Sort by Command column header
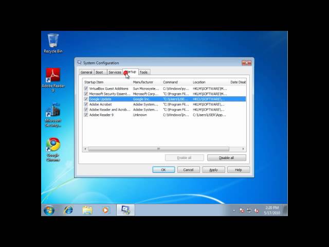 click(x=176, y=82)
